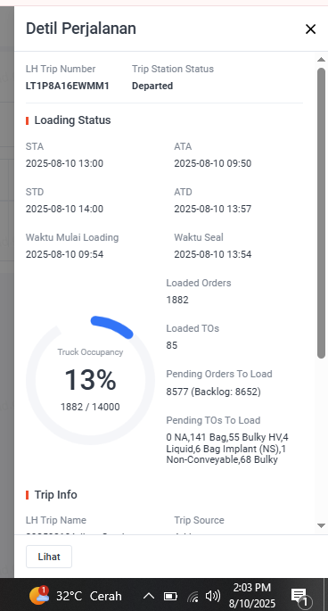This screenshot has width=328, height=611.
Task: Click the Trip Info section heading
Action: click(55, 494)
